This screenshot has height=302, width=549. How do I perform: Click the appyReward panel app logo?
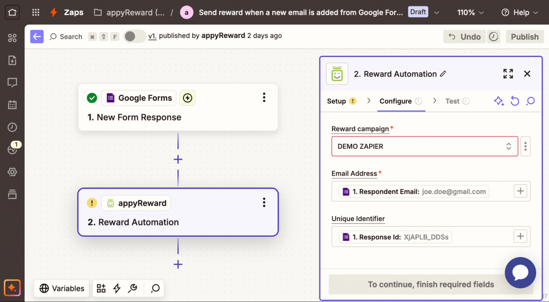337,74
